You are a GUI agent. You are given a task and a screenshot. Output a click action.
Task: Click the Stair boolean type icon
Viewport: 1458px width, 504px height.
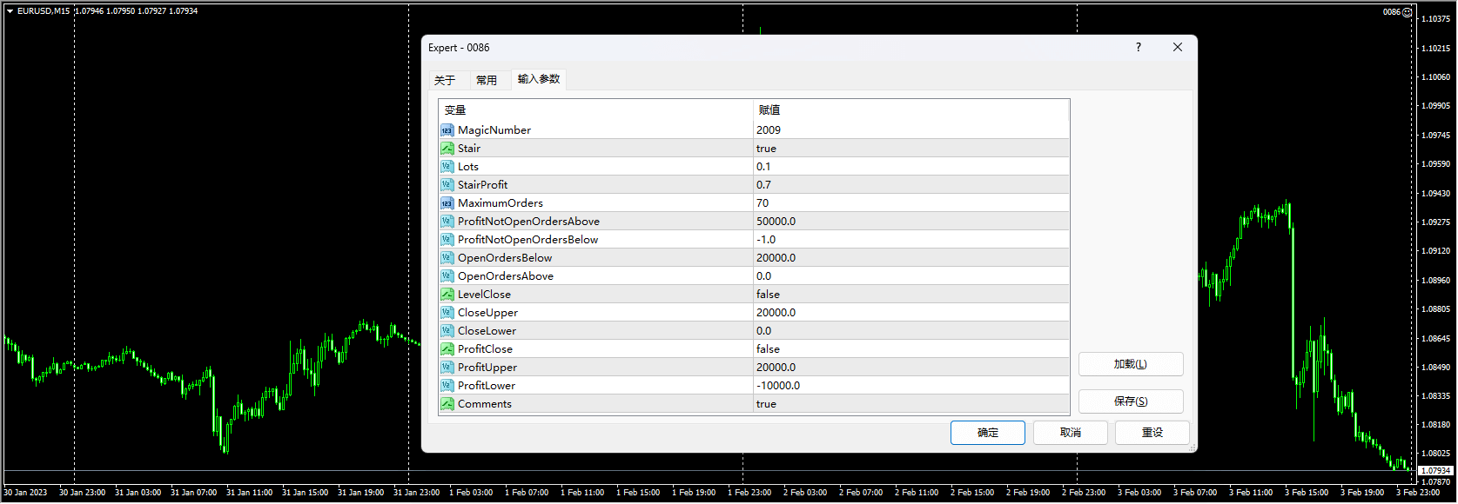click(447, 149)
